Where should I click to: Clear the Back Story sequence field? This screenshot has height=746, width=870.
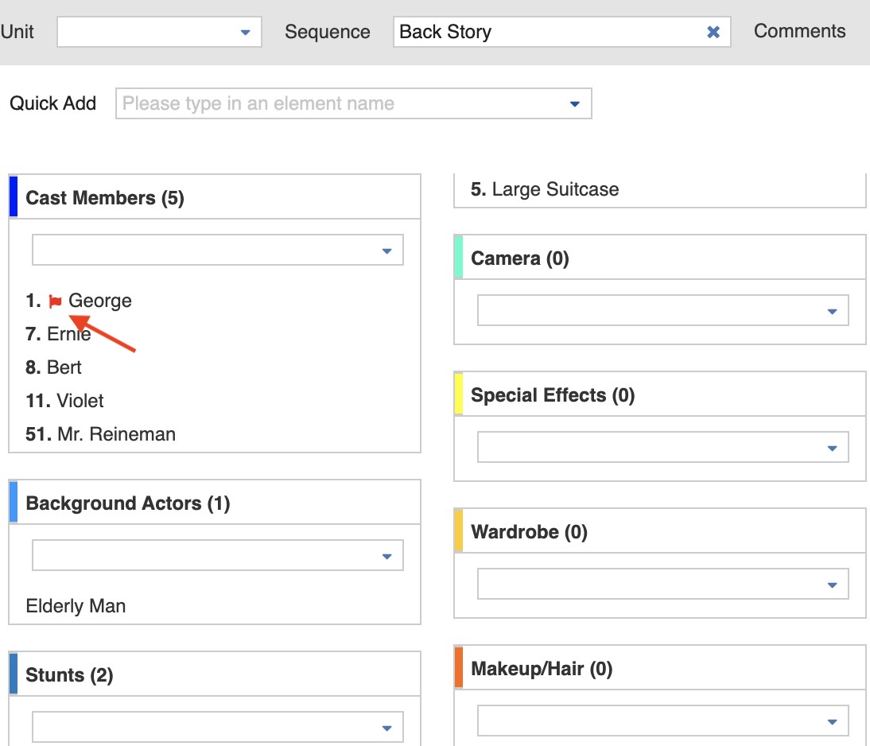coord(713,32)
